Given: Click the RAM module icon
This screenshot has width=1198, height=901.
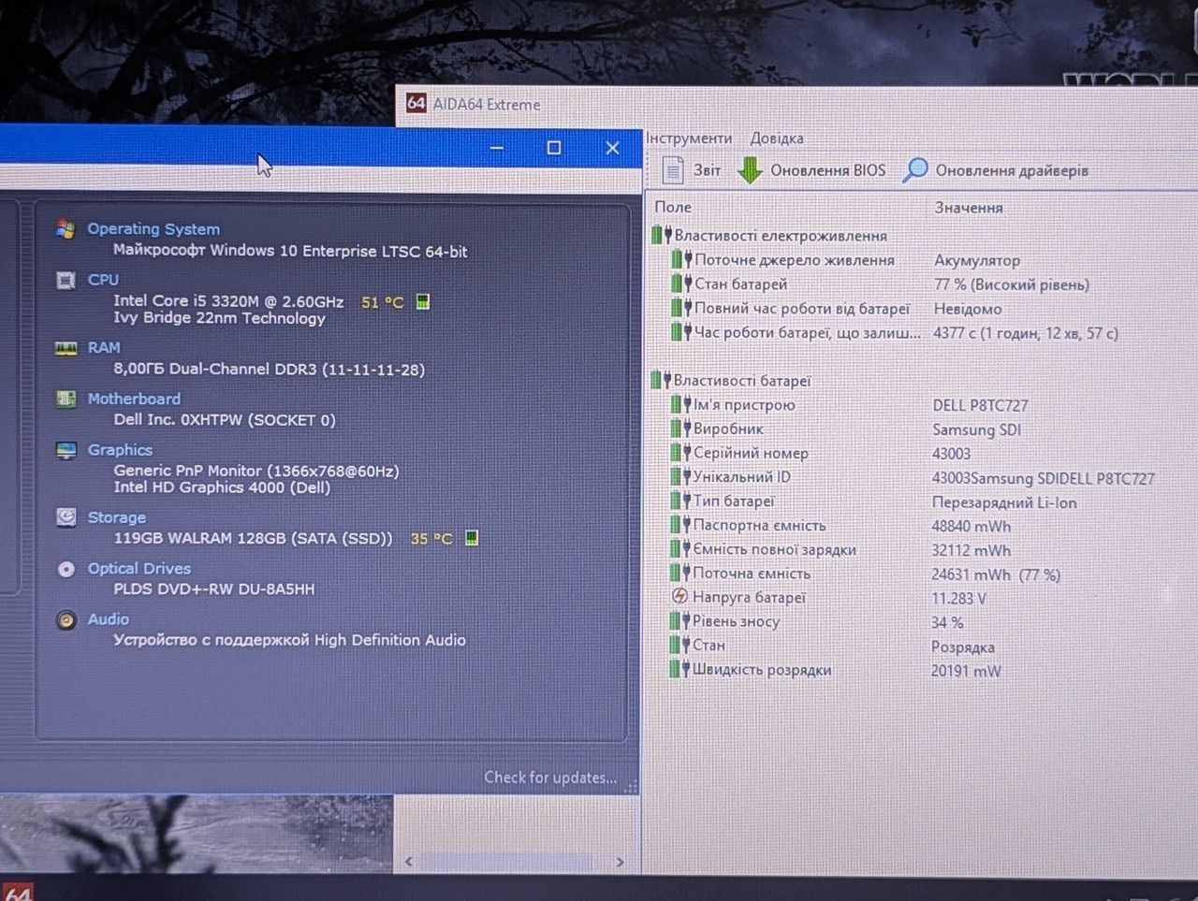Looking at the screenshot, I should click(x=66, y=348).
